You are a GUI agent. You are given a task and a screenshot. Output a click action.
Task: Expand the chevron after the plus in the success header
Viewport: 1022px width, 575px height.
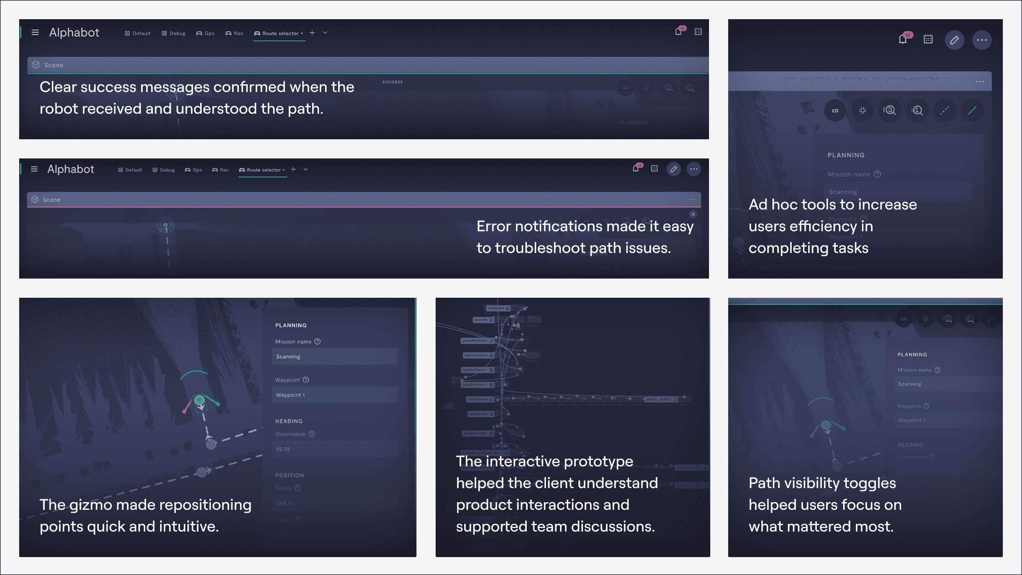click(325, 33)
